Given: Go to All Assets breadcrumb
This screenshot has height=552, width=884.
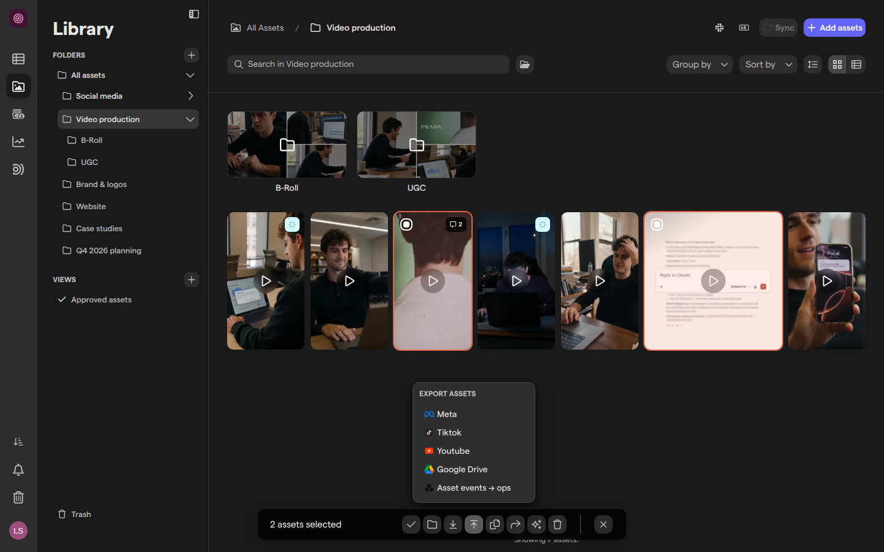Looking at the screenshot, I should [257, 28].
